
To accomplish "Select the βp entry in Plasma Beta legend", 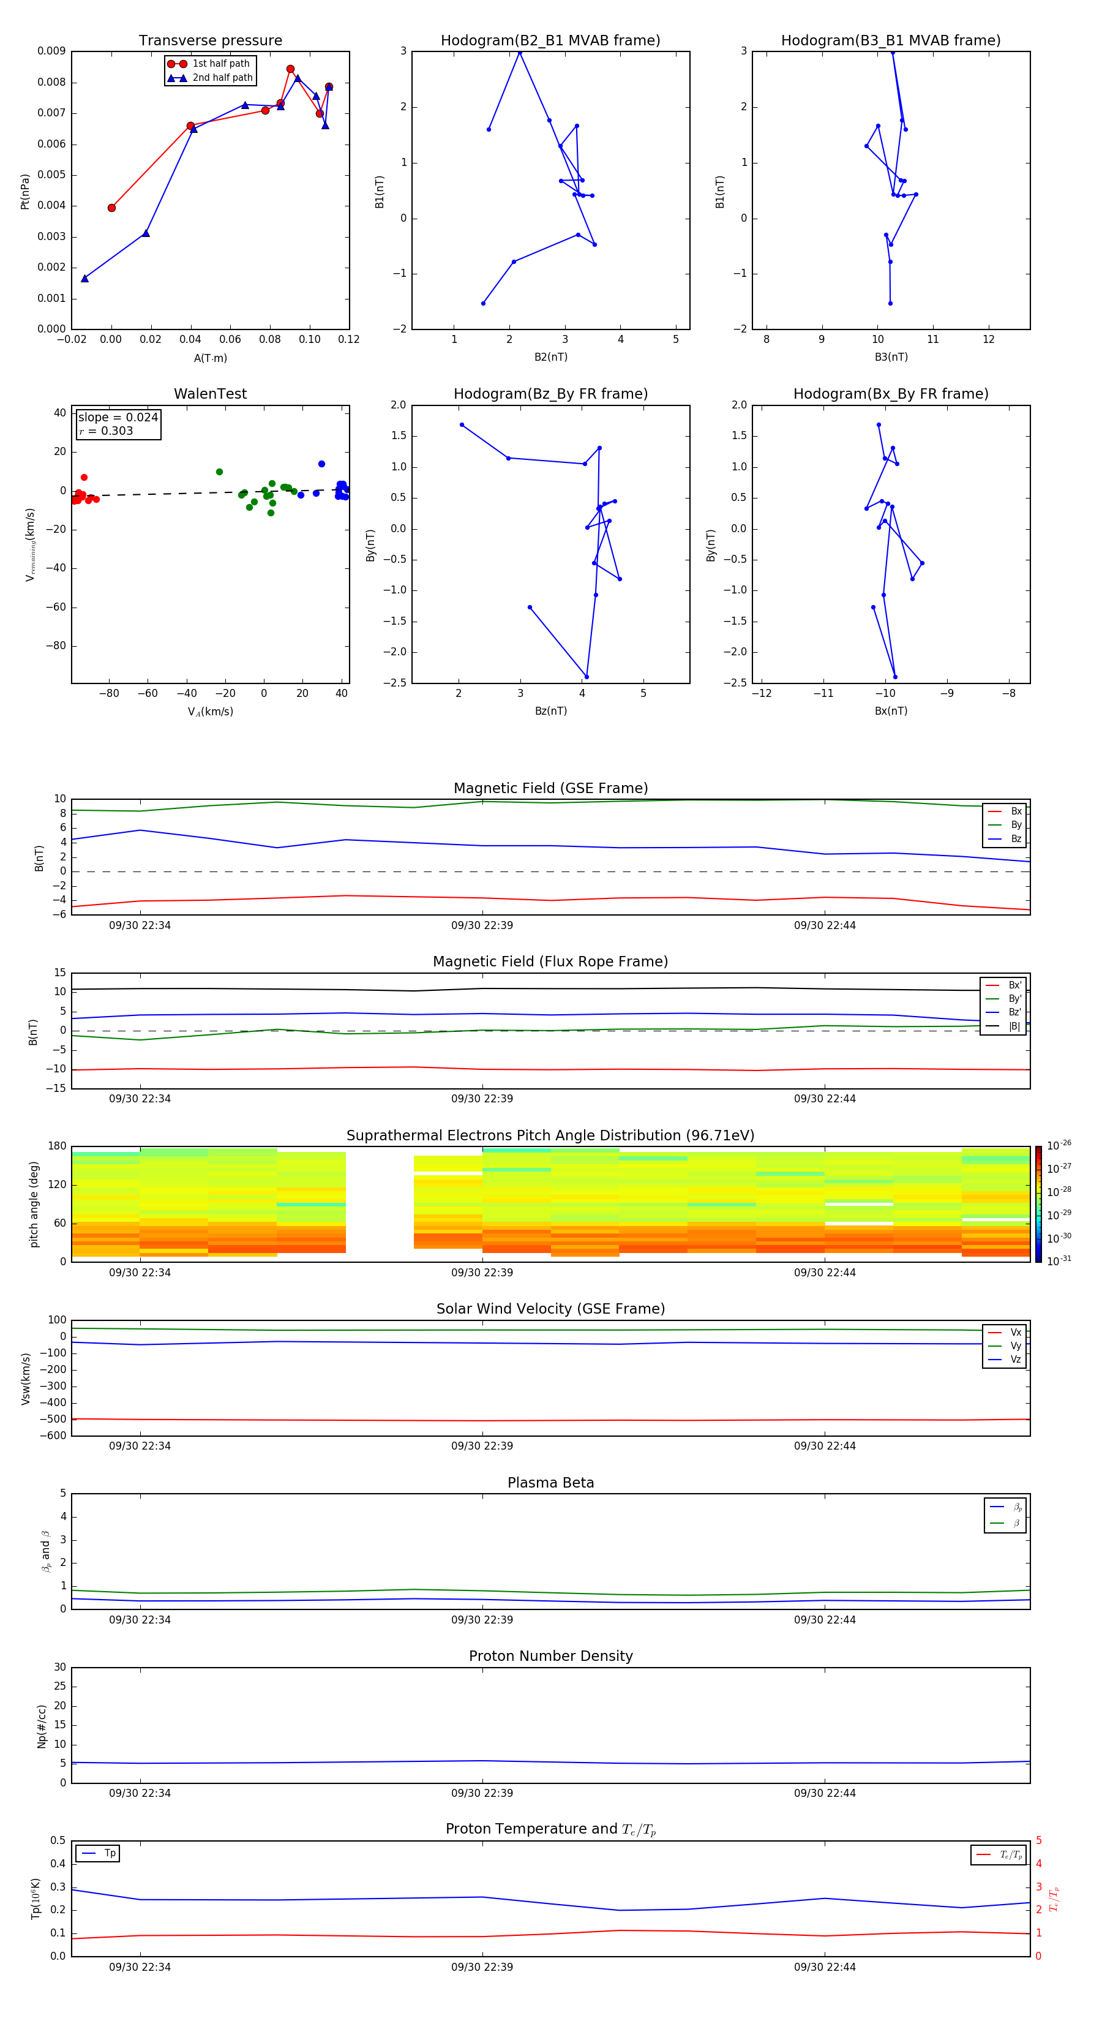I will pos(1005,1507).
